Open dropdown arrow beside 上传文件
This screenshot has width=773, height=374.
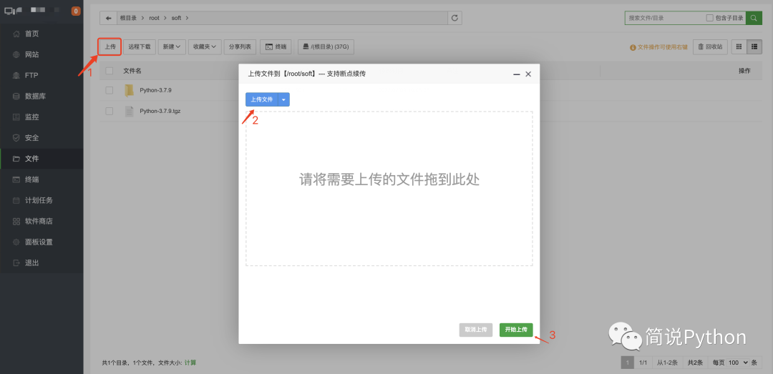[x=283, y=99]
